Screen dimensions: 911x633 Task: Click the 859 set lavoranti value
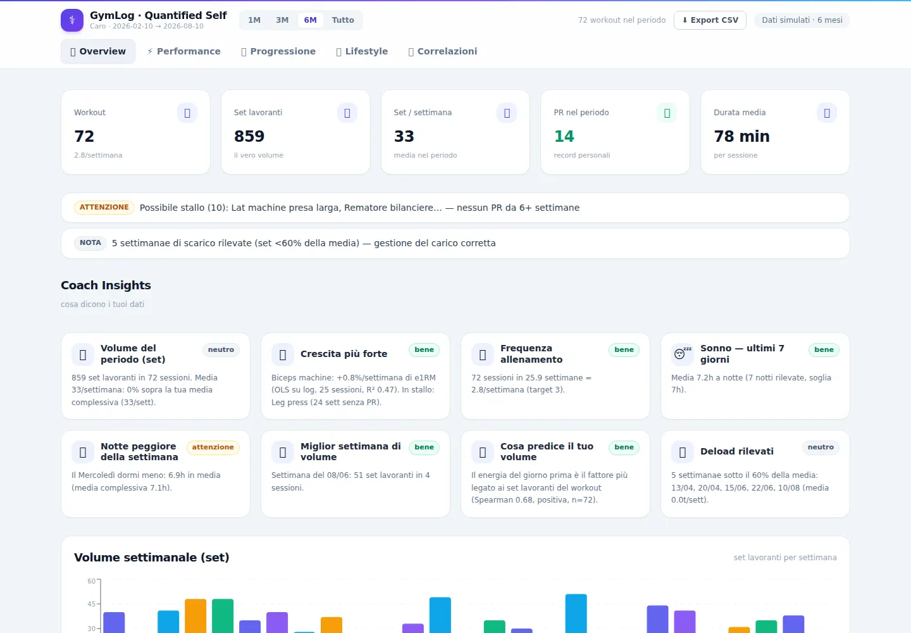(x=249, y=136)
